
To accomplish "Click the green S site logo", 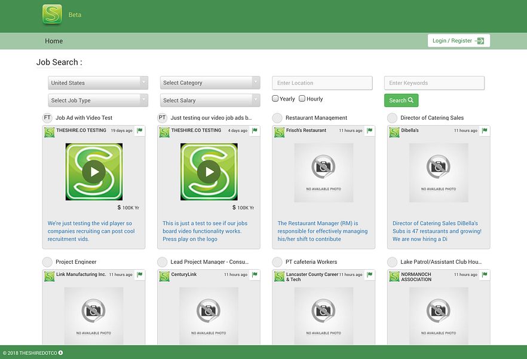I will (52, 14).
